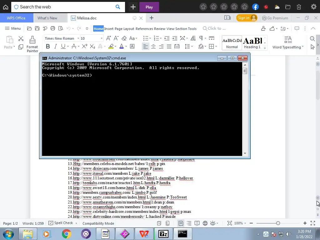320x240 pixels.
Task: Expand the Paste options arrow
Action: click(14, 47)
